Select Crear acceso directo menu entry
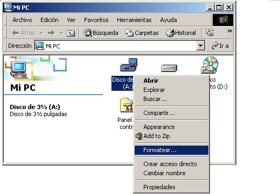 [171, 164]
